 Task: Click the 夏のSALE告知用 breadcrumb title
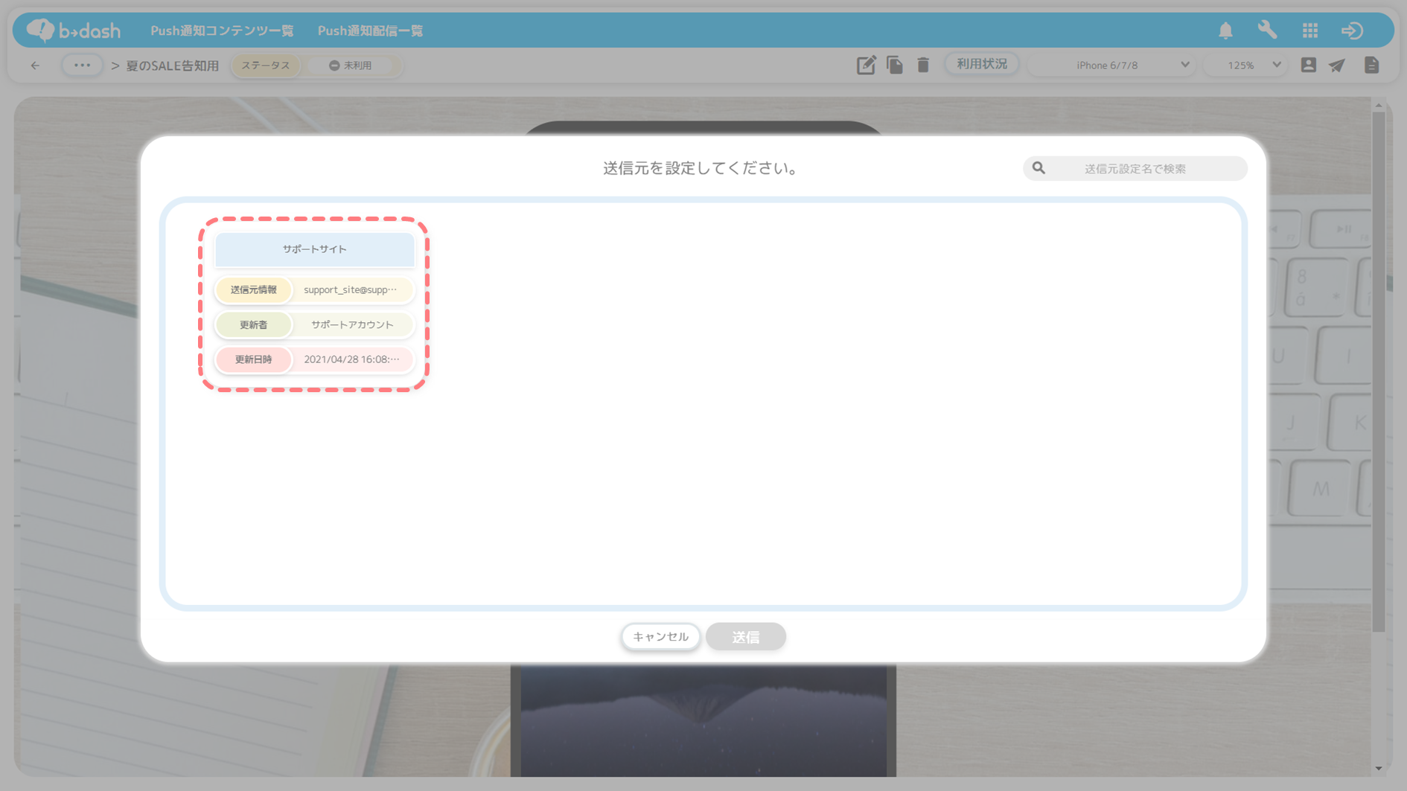[x=172, y=65]
